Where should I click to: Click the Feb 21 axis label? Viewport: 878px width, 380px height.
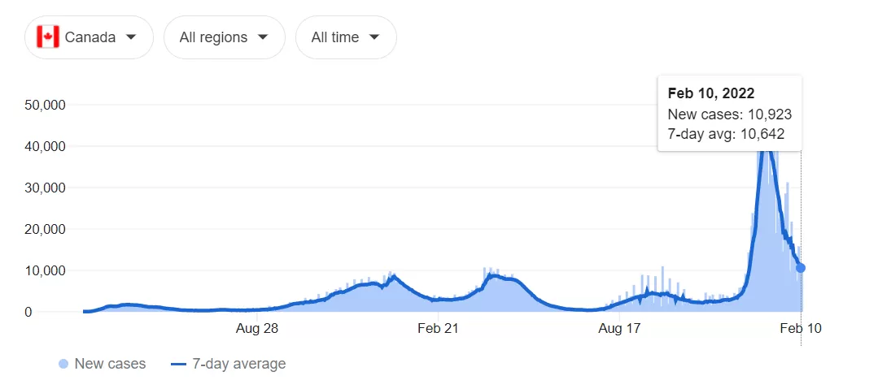click(438, 329)
